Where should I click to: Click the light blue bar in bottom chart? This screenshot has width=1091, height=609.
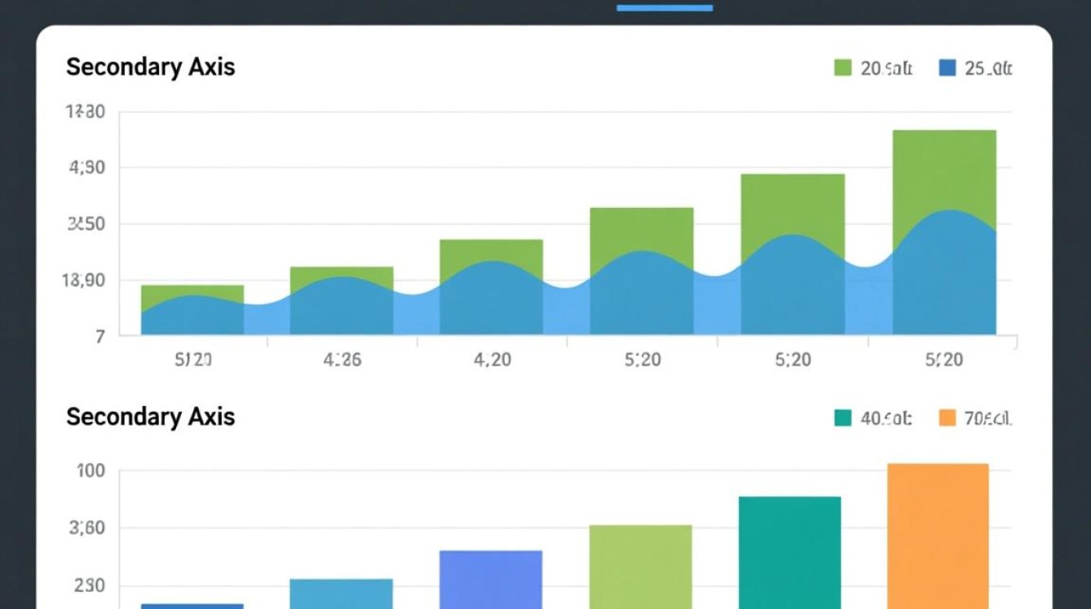(341, 593)
